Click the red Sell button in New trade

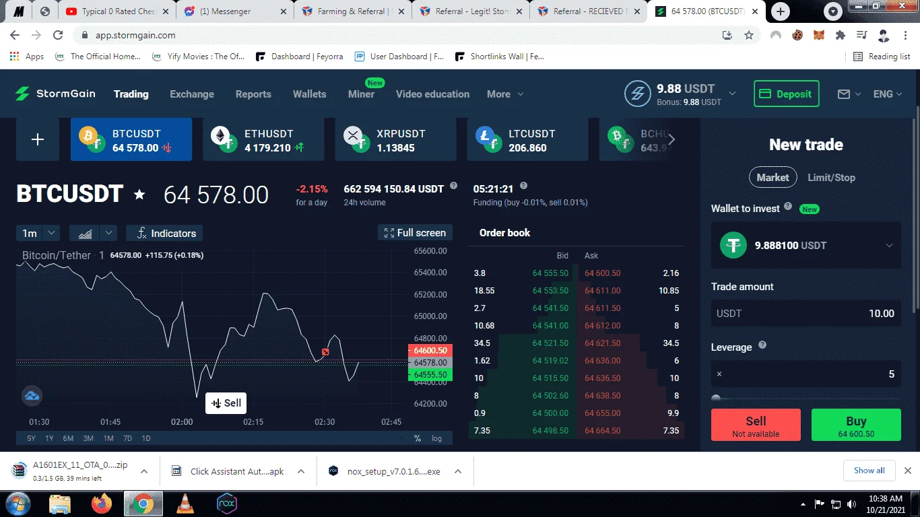(x=756, y=425)
